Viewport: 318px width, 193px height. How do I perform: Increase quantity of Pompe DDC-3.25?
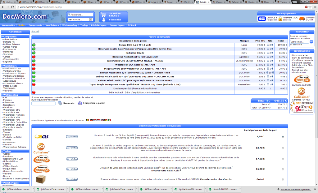(x=272, y=45)
